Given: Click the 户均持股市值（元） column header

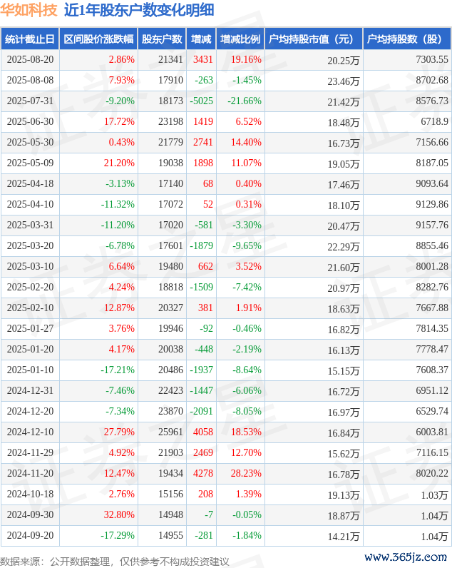Looking at the screenshot, I should click(x=314, y=39).
